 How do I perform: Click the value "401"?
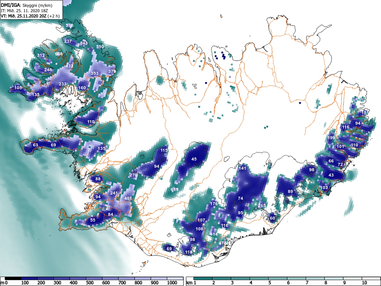pos(128,198)
